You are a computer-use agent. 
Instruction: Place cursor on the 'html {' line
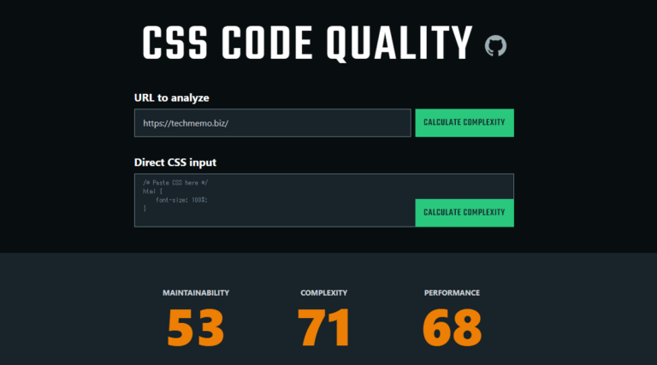click(152, 191)
